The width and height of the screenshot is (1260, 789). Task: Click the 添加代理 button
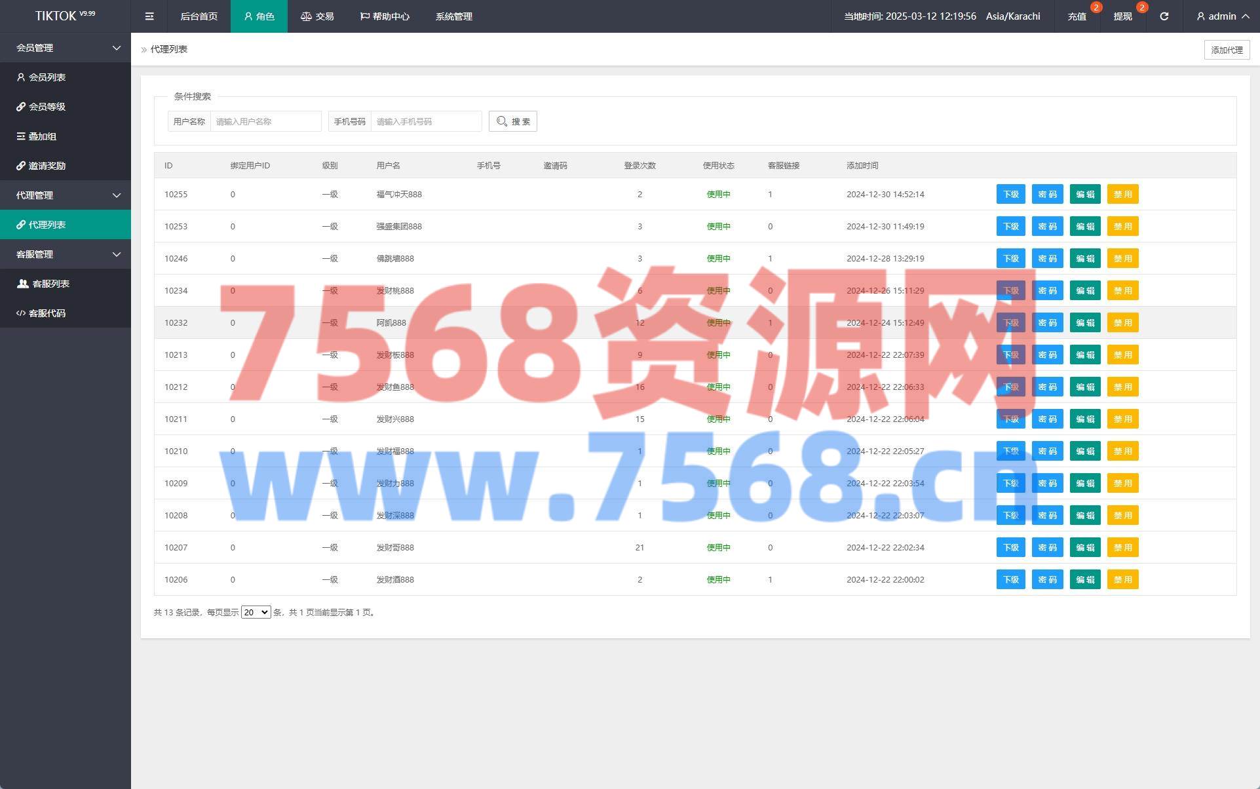[1226, 50]
